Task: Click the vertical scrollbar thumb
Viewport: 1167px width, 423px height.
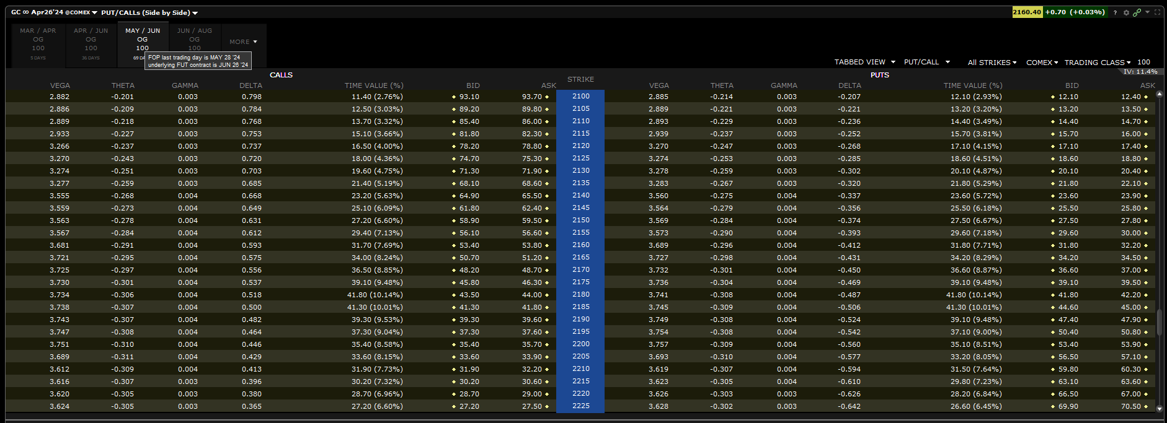Action: coord(1159,321)
